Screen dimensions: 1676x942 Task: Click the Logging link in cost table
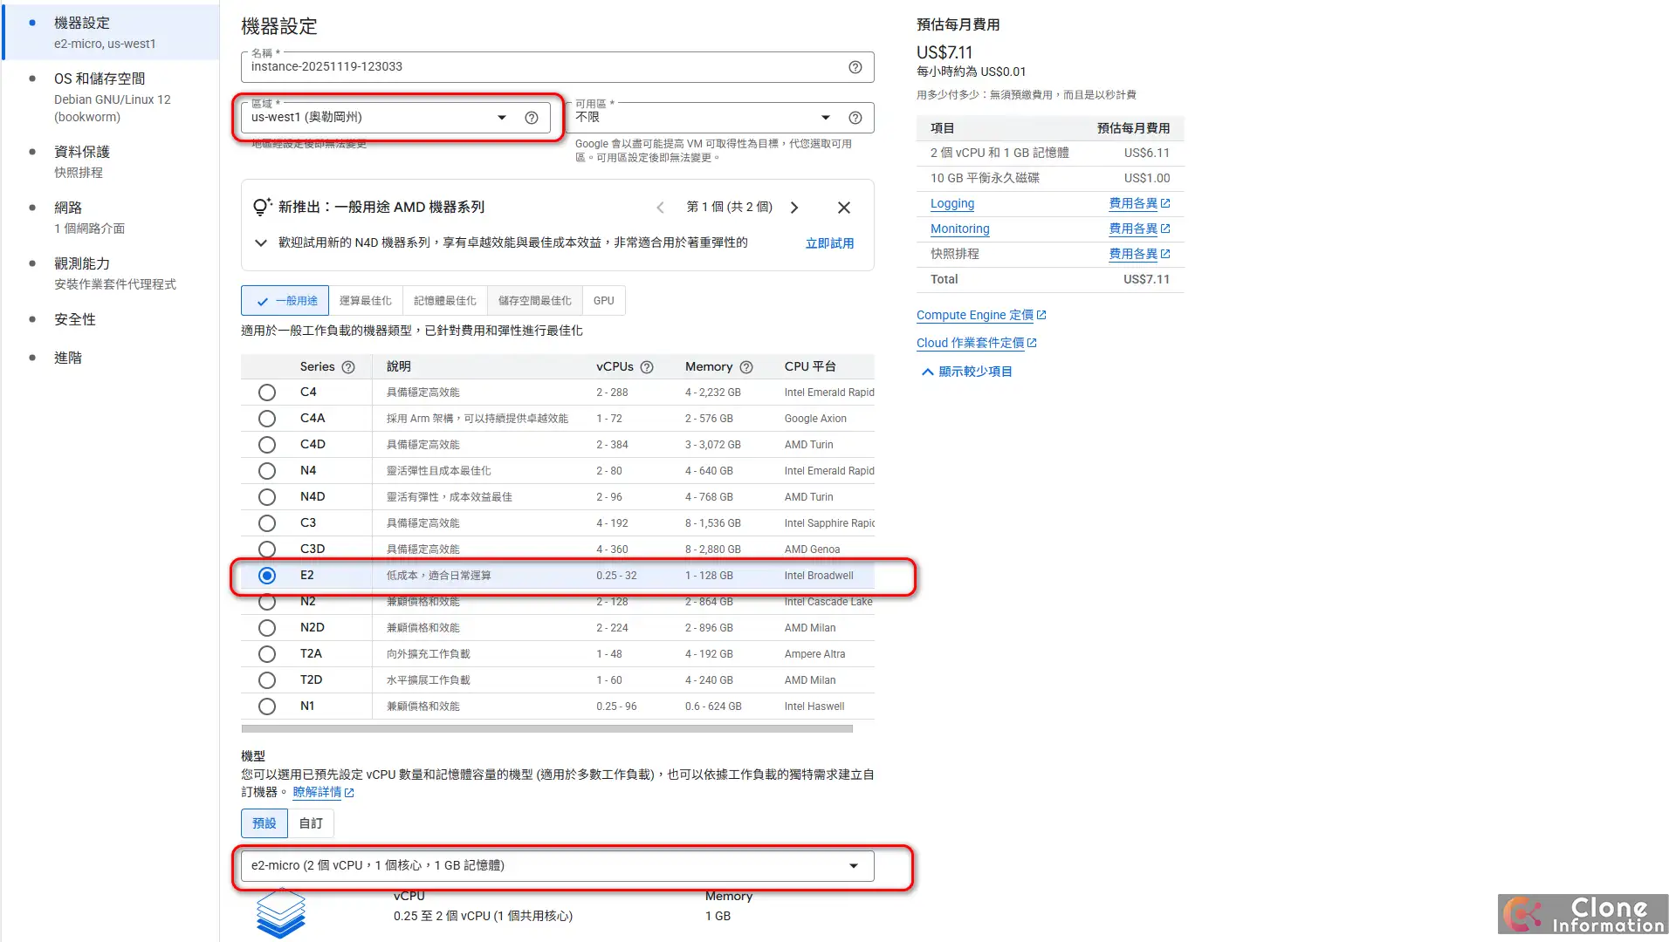[x=952, y=203]
